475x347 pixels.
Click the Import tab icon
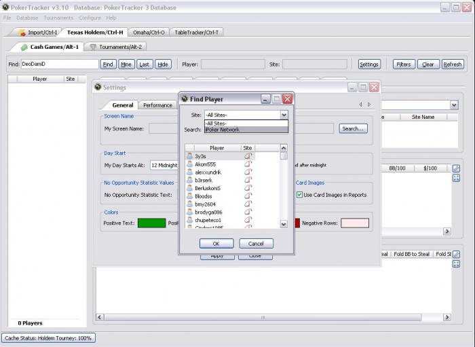tap(22, 32)
